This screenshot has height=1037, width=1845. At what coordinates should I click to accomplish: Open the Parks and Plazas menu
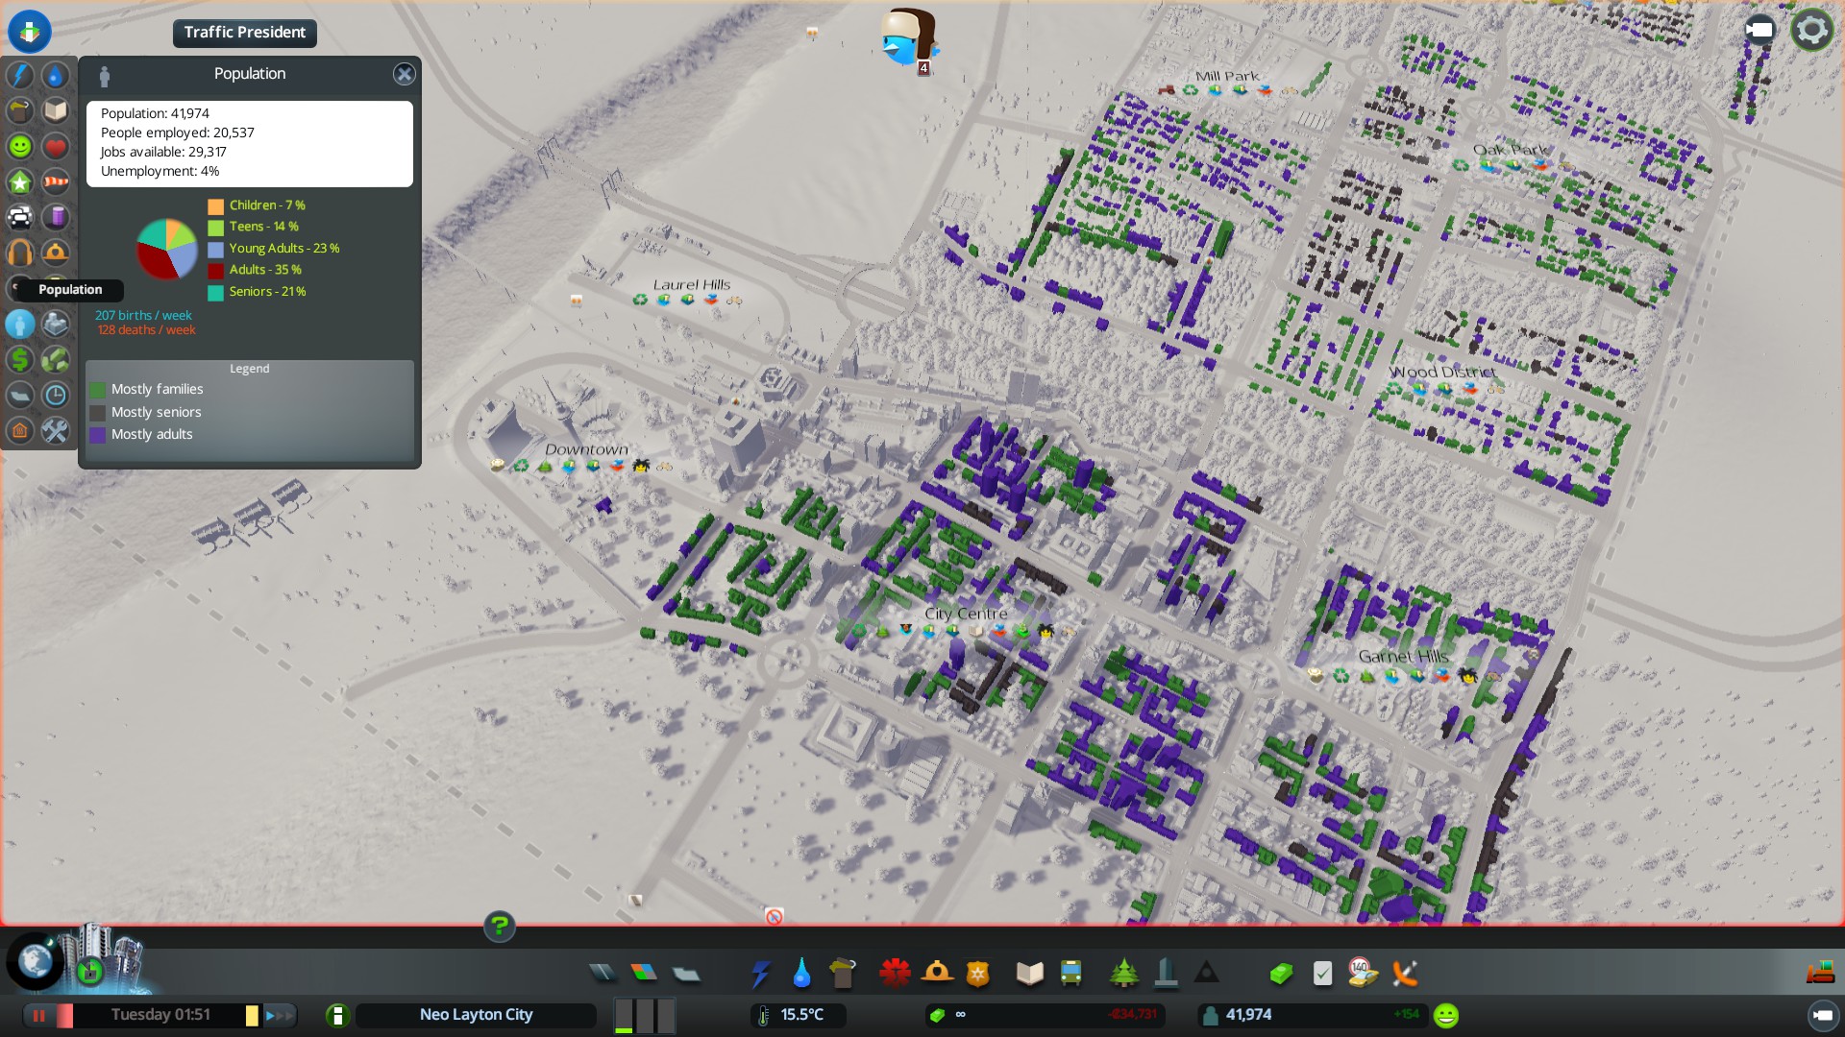coord(1123,974)
